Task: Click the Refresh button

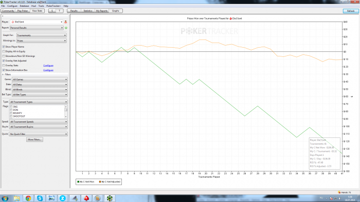Action: point(351,11)
